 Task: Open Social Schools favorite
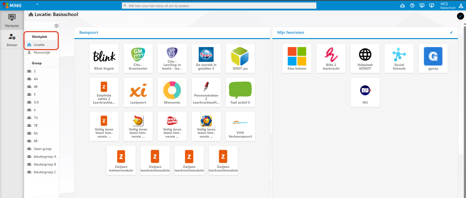point(399,58)
